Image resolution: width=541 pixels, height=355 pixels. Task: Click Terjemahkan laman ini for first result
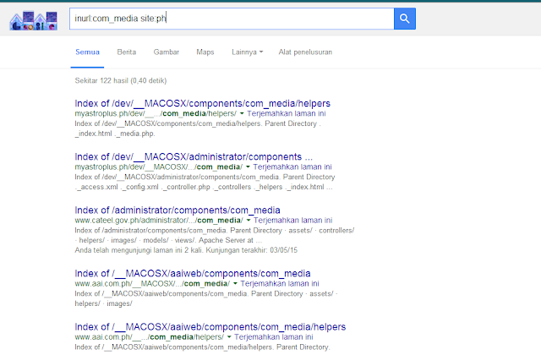click(x=287, y=113)
